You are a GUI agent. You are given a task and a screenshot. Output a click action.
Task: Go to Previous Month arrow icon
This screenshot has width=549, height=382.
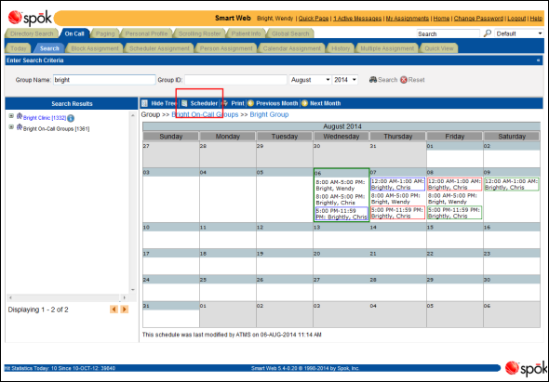coord(250,103)
